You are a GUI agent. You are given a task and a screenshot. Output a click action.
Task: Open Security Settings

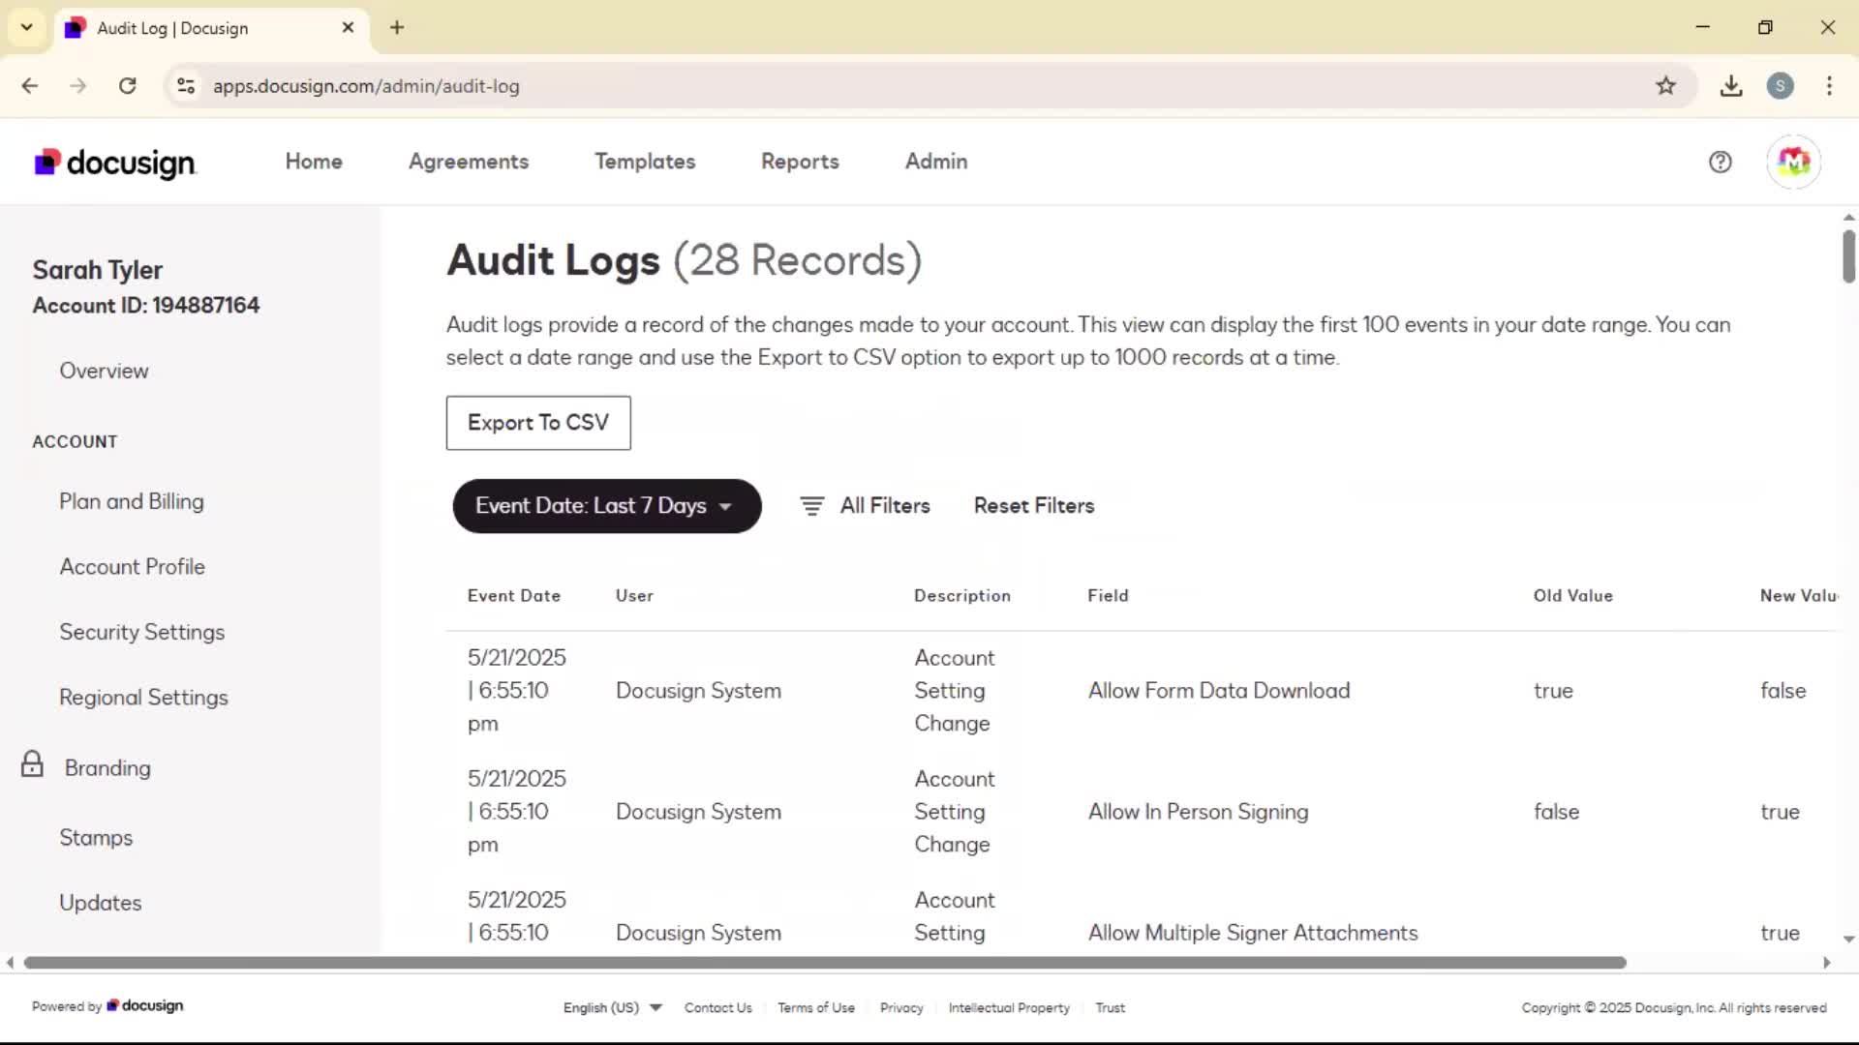pyautogui.click(x=141, y=632)
